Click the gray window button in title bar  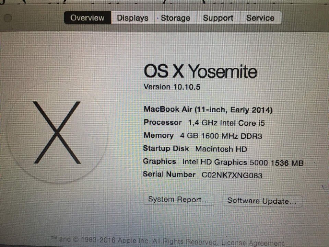(8, 18)
